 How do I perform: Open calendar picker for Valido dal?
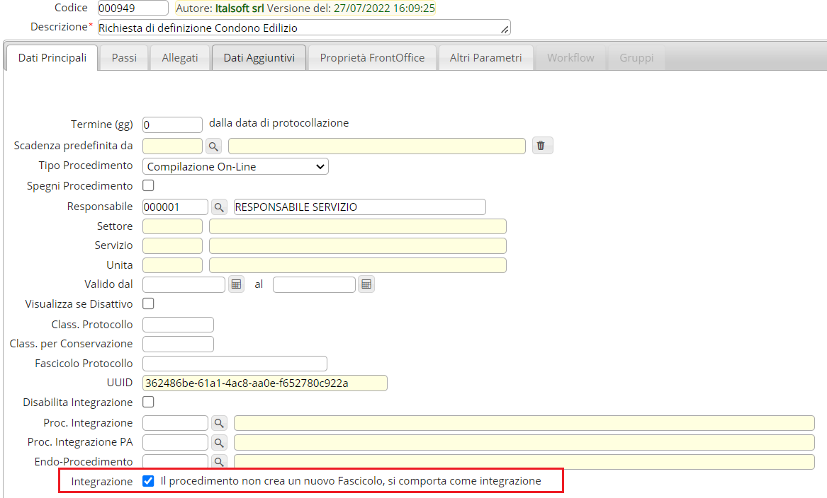(x=237, y=284)
